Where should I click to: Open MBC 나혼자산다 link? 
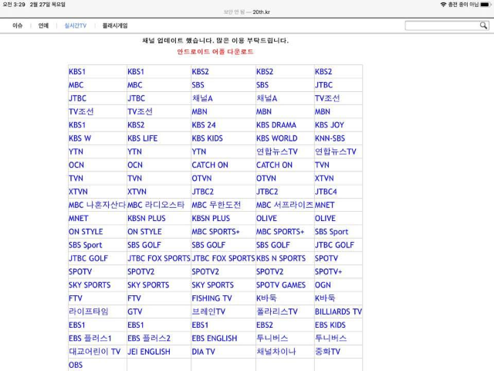point(97,205)
